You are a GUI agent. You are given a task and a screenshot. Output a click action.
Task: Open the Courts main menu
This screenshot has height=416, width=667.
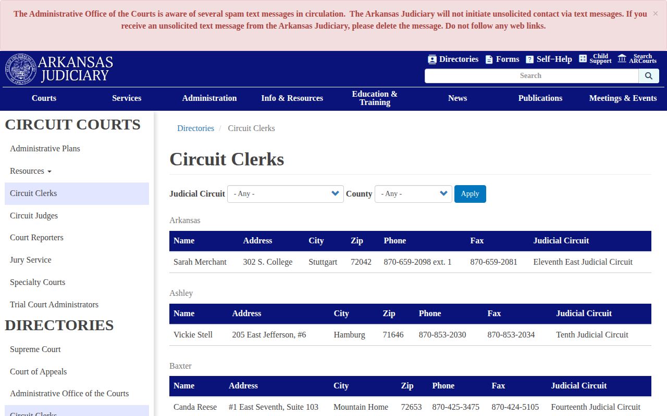44,98
